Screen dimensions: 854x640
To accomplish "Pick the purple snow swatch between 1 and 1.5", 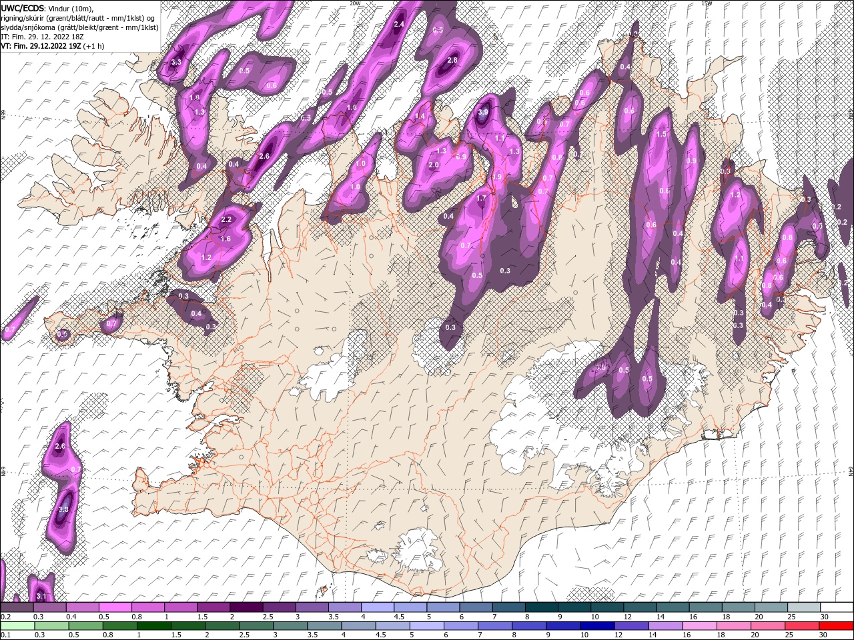I will click(x=181, y=607).
